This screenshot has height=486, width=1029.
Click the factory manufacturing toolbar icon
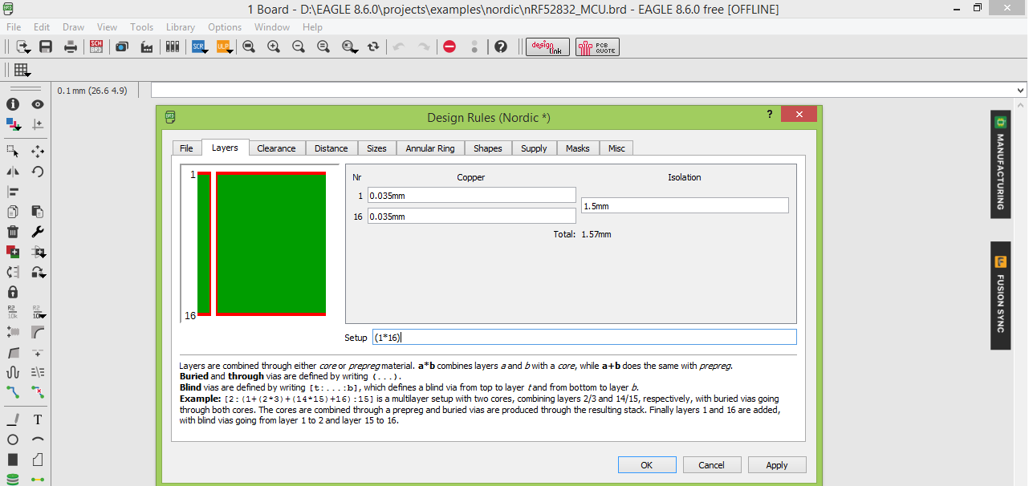click(146, 47)
